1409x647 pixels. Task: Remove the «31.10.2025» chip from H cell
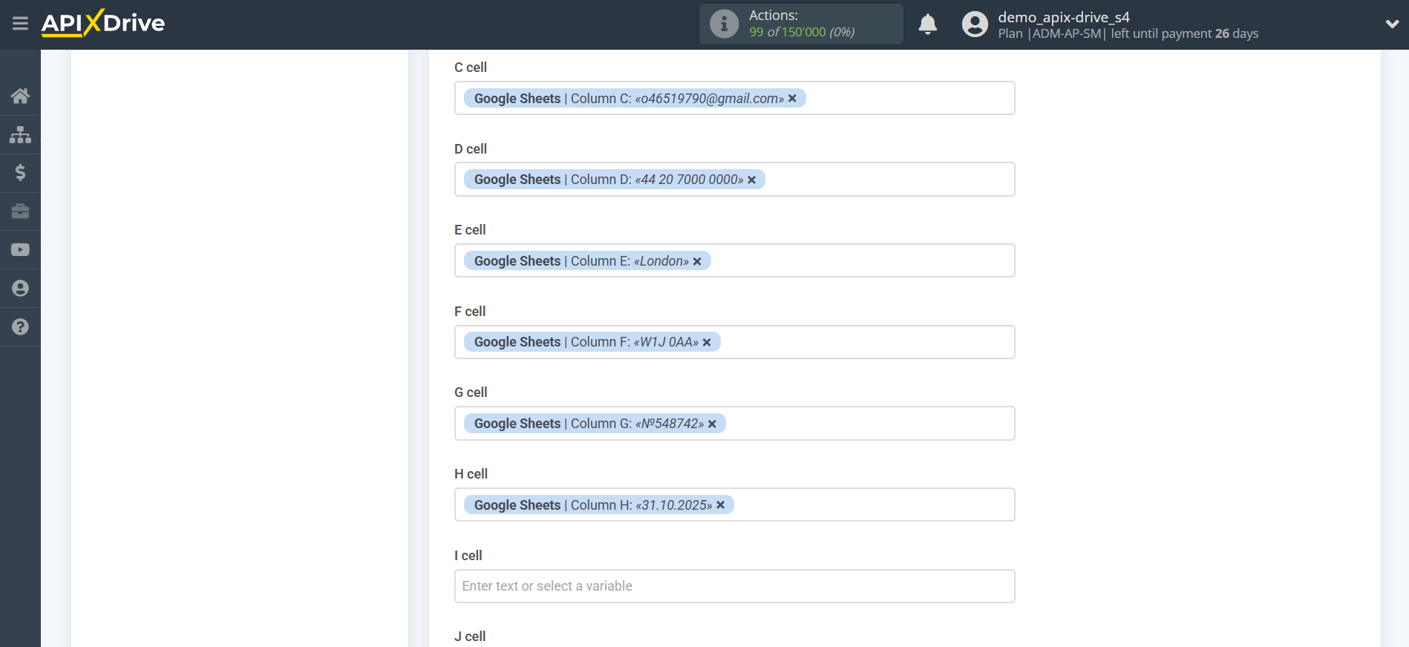tap(720, 505)
